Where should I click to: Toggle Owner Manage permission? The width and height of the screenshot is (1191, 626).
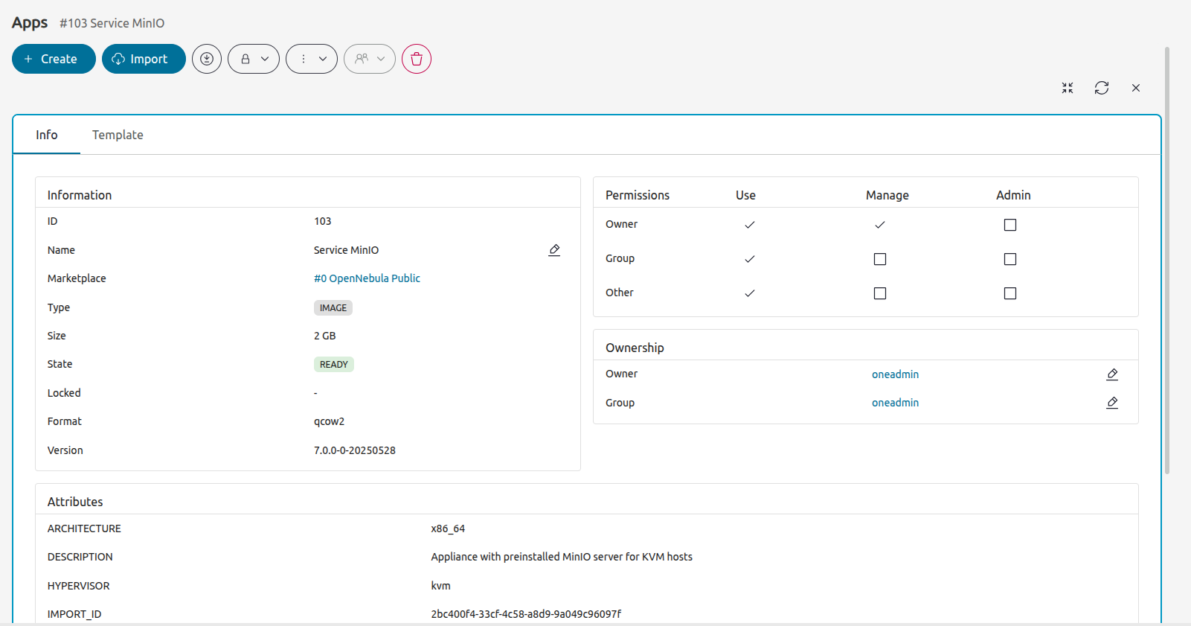(880, 225)
